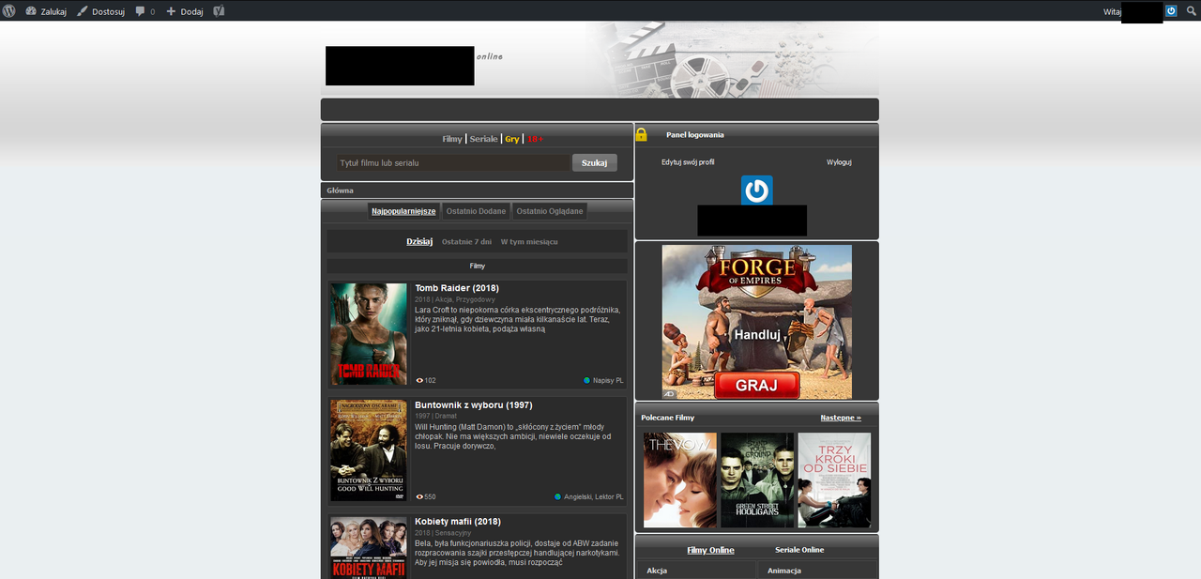Select the Gry search category
1201x579 pixels.
click(x=511, y=139)
